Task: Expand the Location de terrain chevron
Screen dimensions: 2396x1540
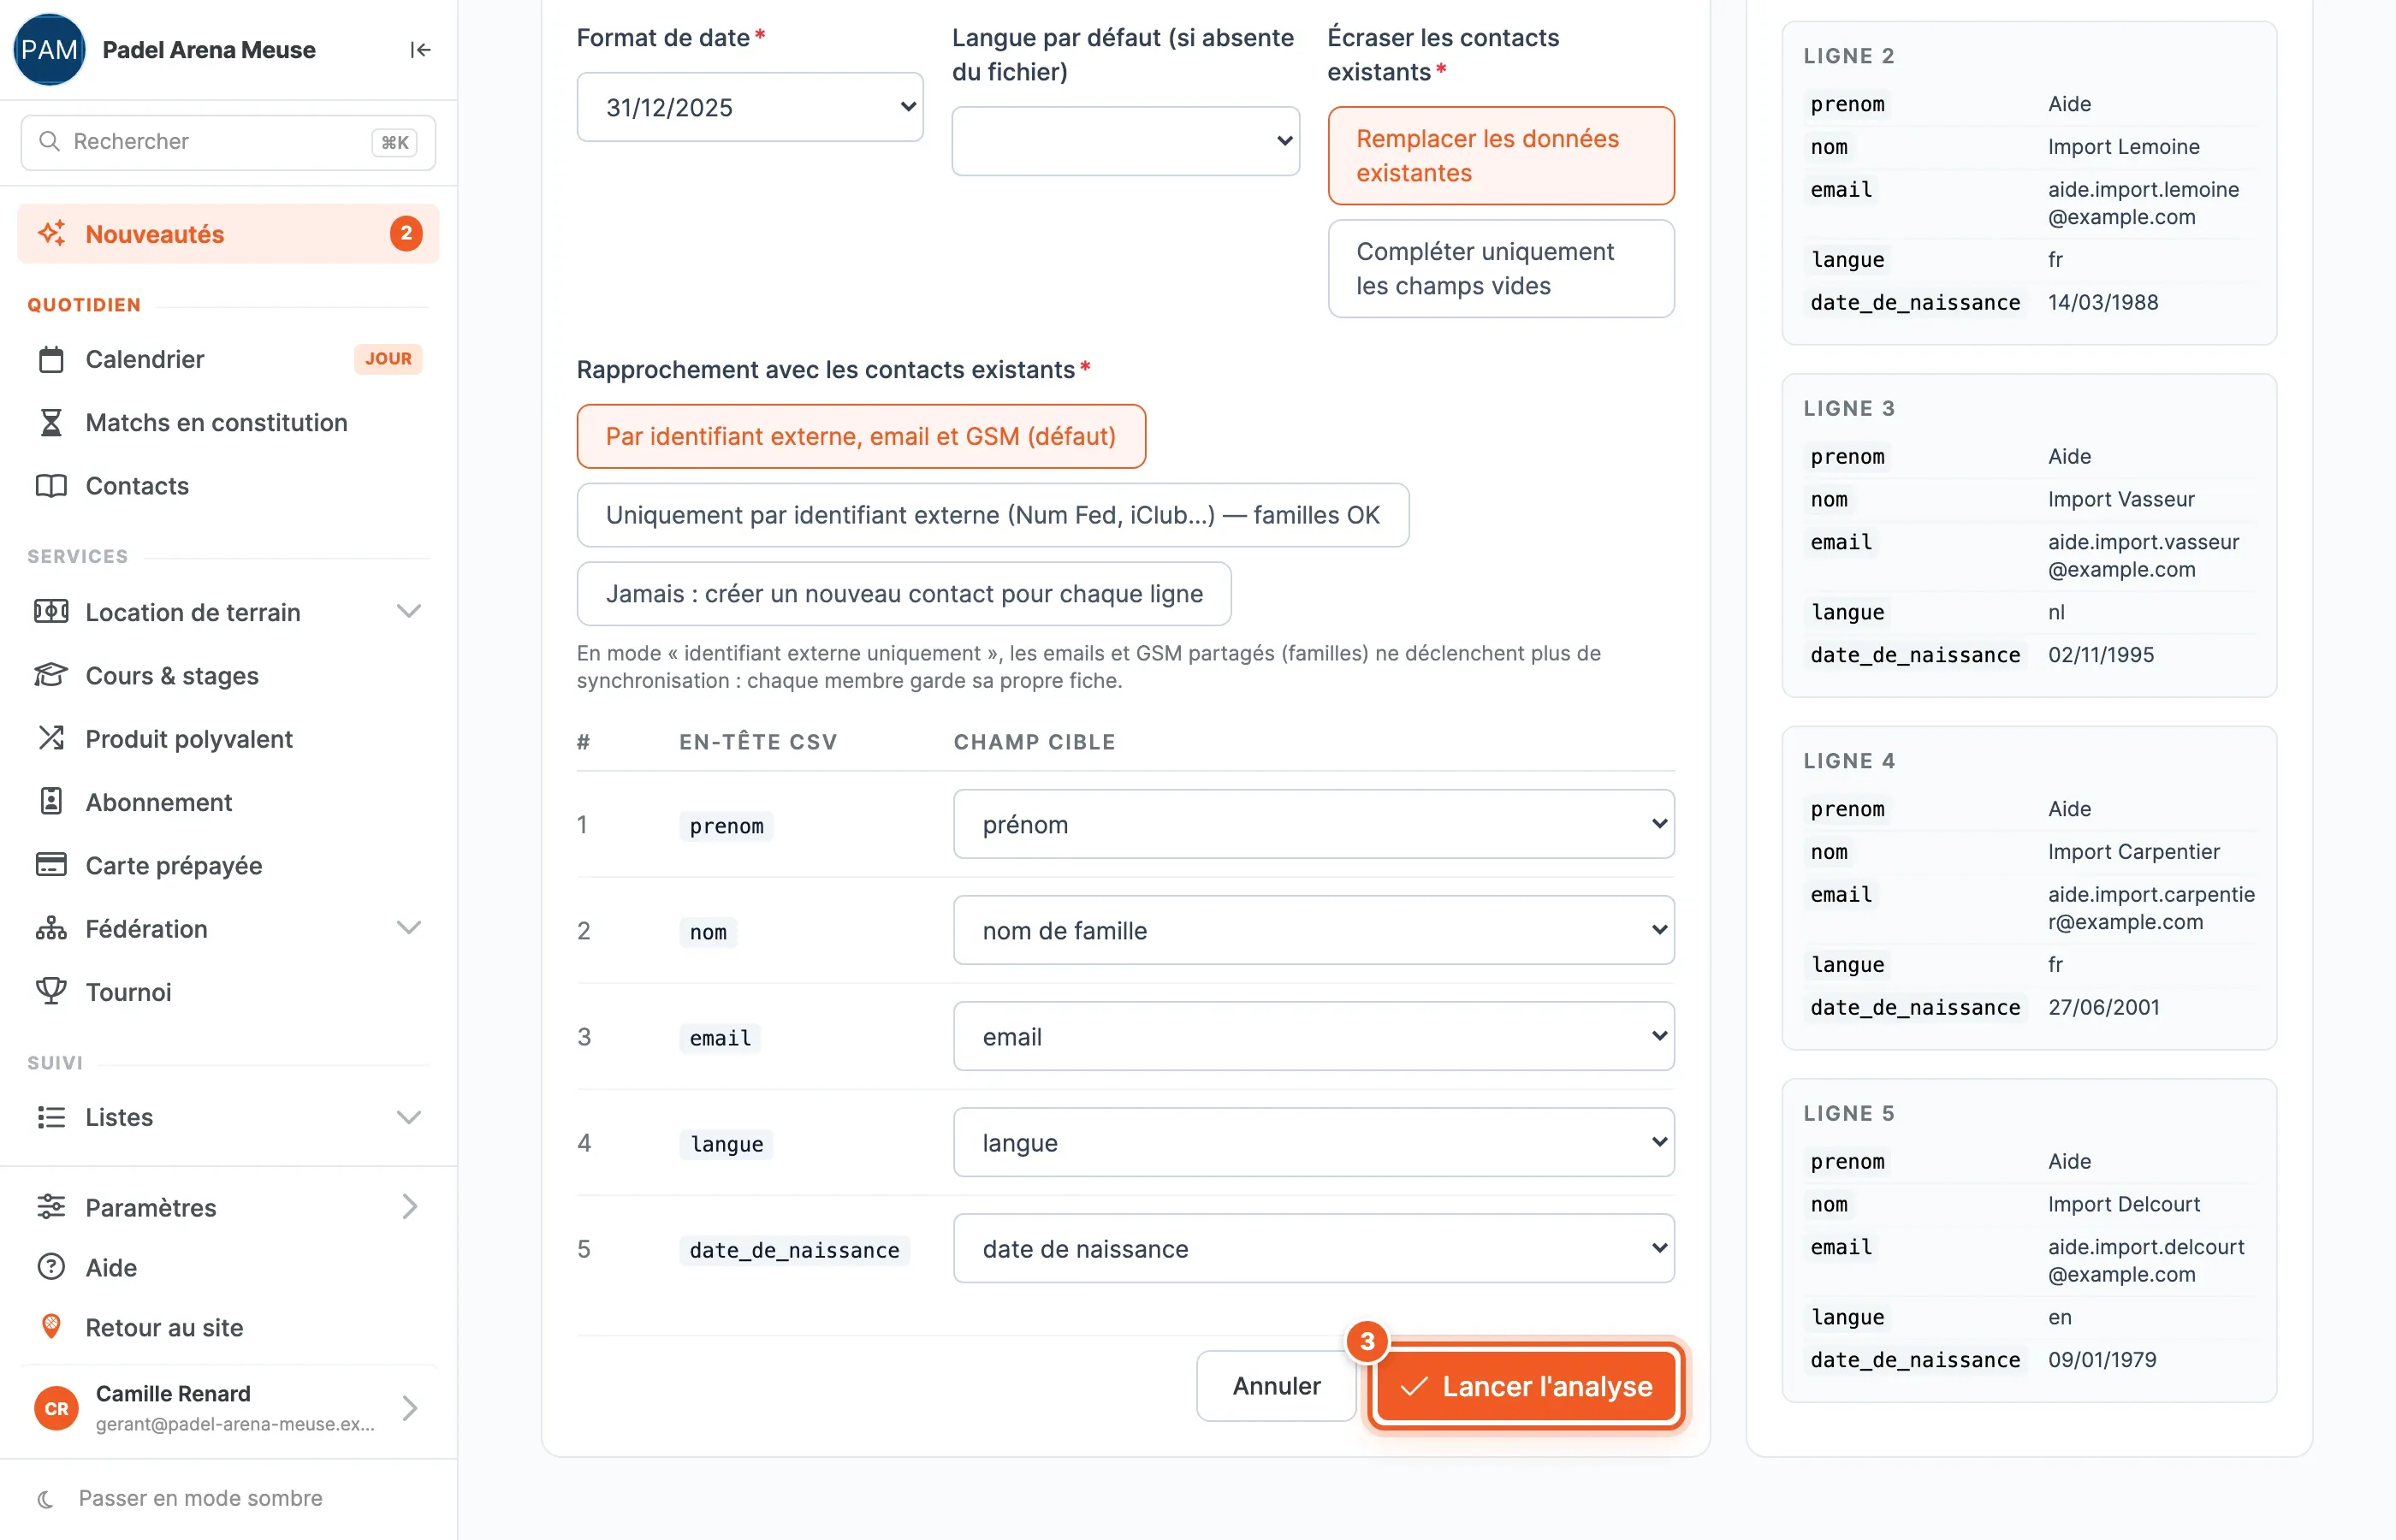Action: (x=408, y=611)
